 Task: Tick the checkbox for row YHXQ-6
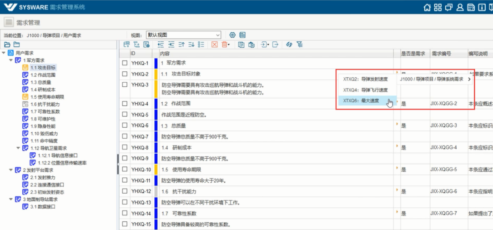coord(125,126)
